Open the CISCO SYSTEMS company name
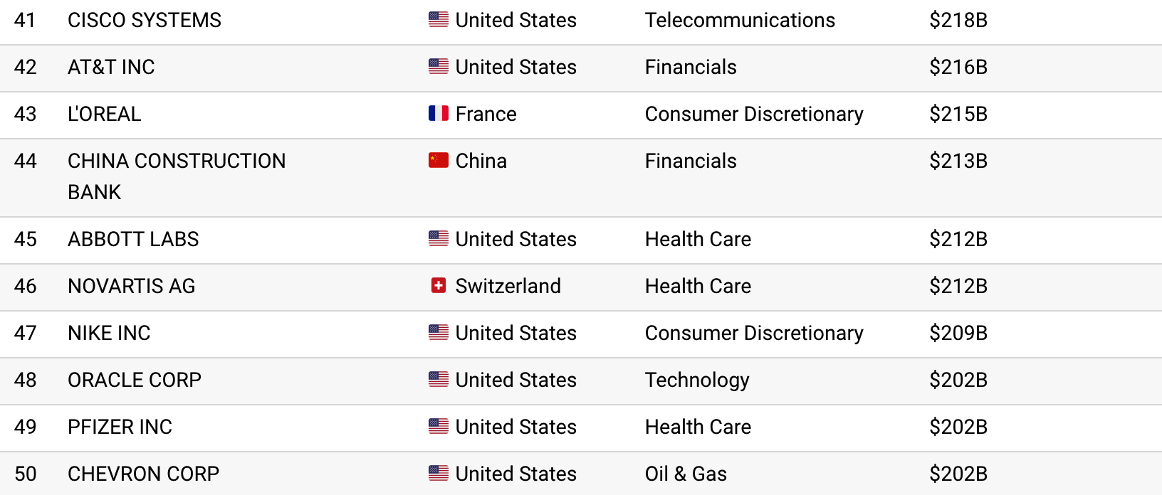 point(145,20)
